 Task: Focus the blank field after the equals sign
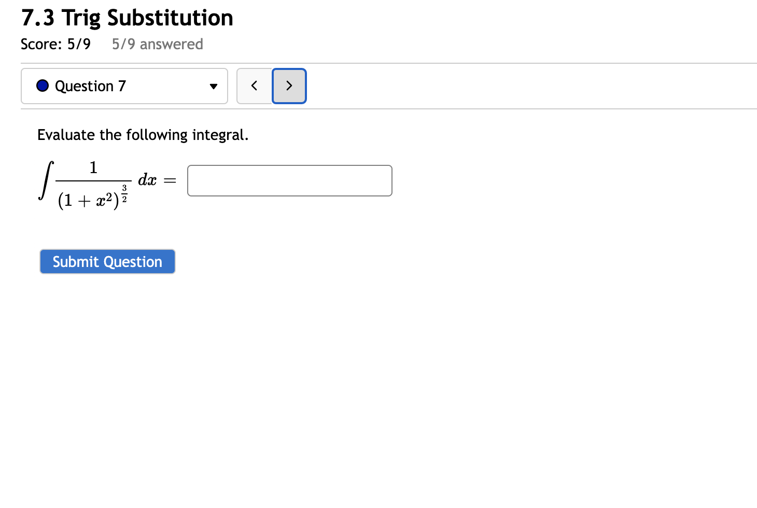coord(289,180)
